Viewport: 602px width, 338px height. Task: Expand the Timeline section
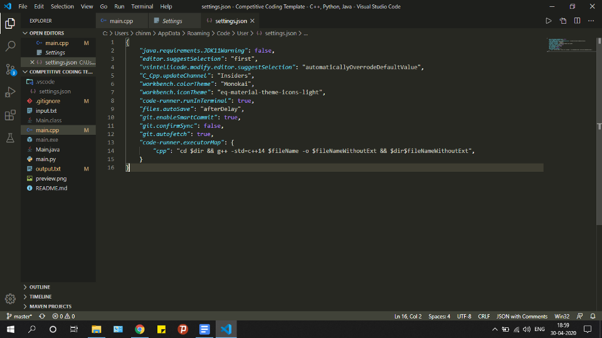(x=41, y=297)
